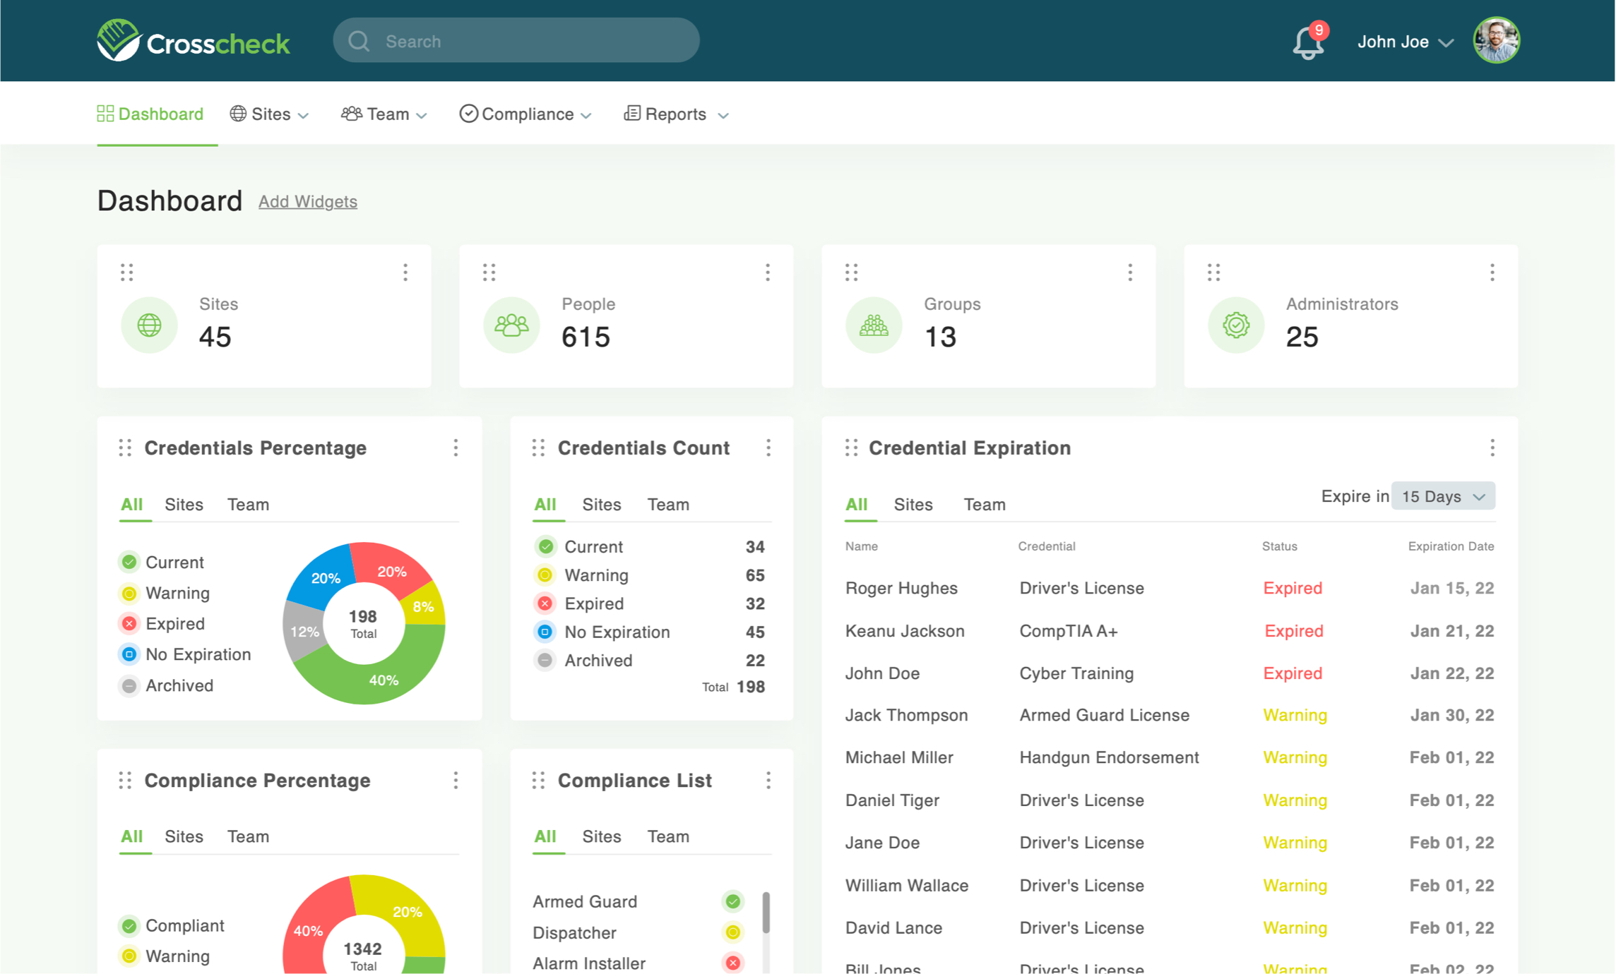Select Team tab in Compliance Percentage
1616x974 pixels.
pyautogui.click(x=248, y=836)
